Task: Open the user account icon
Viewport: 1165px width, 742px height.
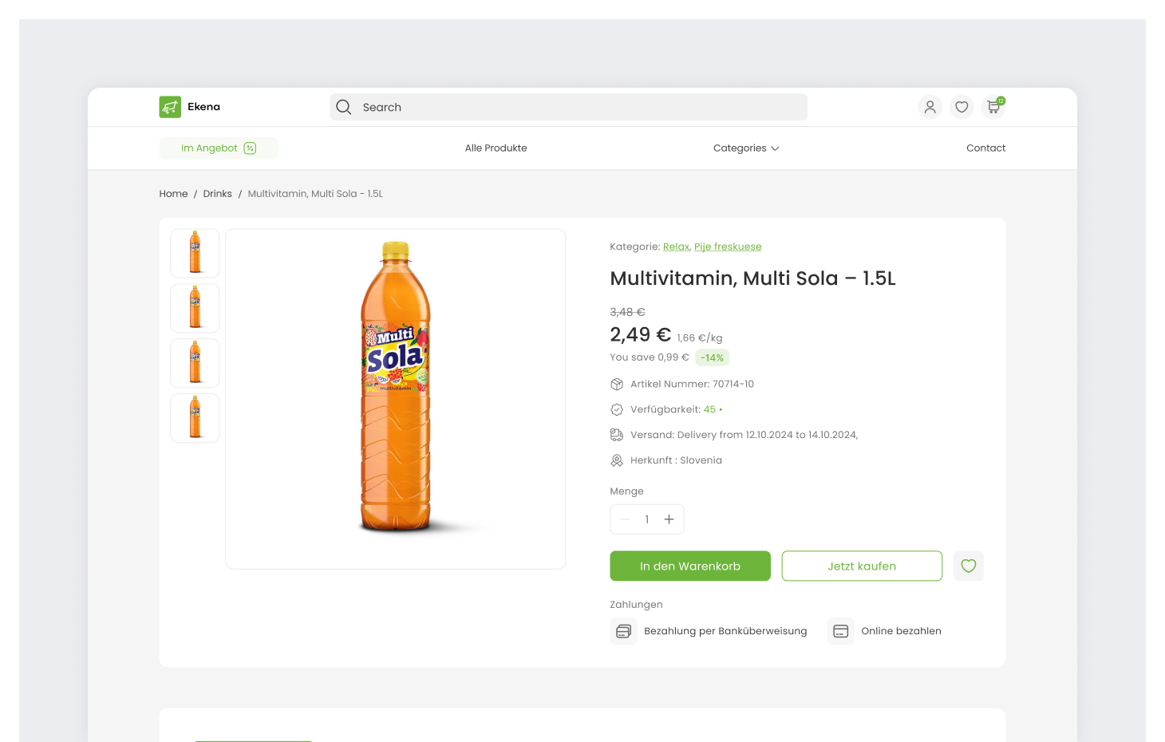Action: click(x=930, y=106)
